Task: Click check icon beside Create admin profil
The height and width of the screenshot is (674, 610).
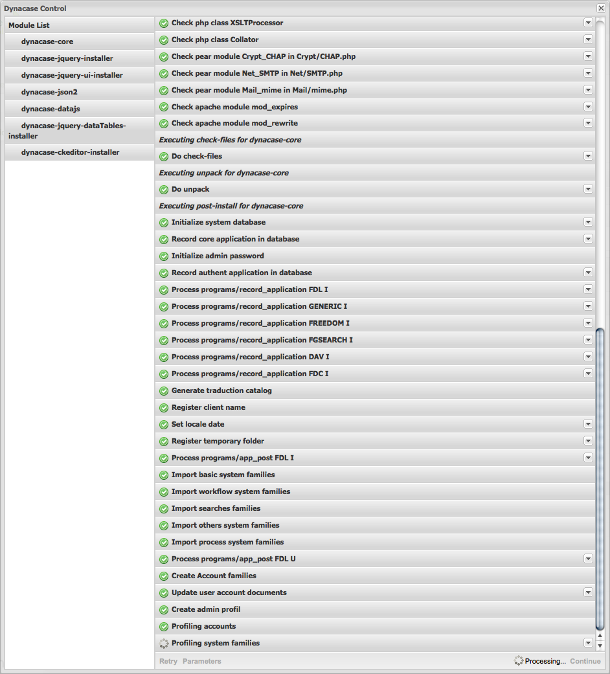Action: tap(164, 609)
